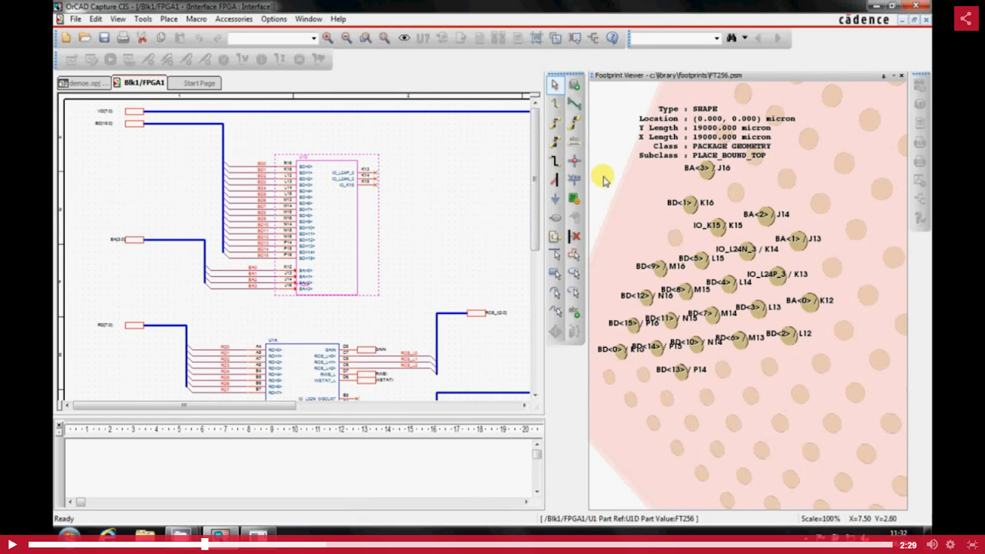Image resolution: width=985 pixels, height=554 pixels.
Task: Mute the video with the speaker icon
Action: (932, 544)
